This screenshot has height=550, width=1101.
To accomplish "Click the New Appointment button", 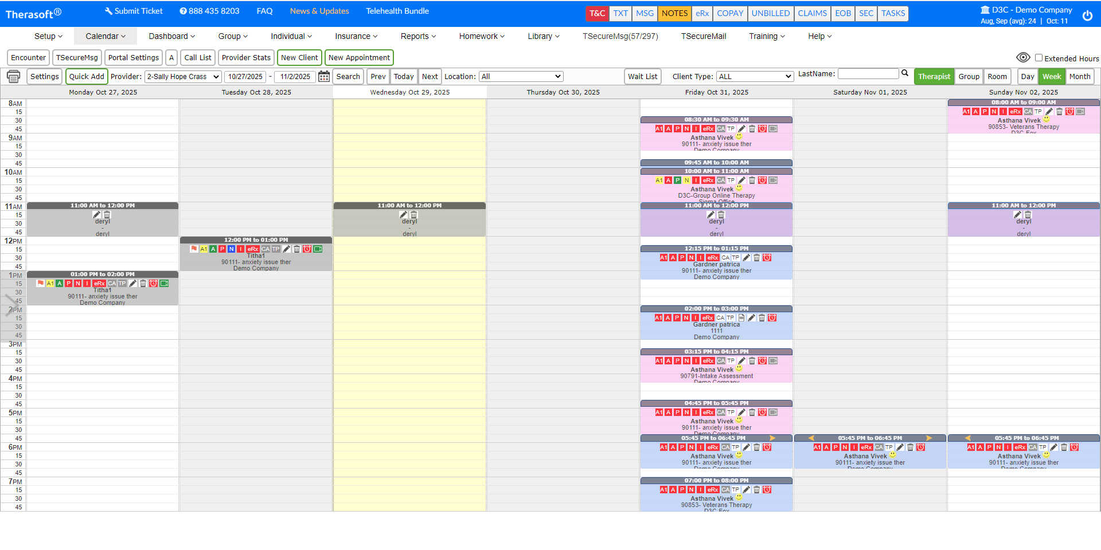I will click(x=359, y=58).
